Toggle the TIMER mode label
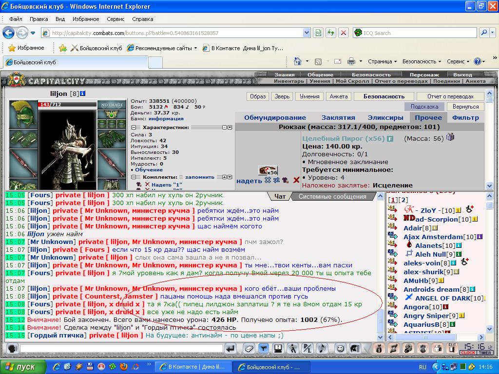Screen dimensions: 499x374 485,353
